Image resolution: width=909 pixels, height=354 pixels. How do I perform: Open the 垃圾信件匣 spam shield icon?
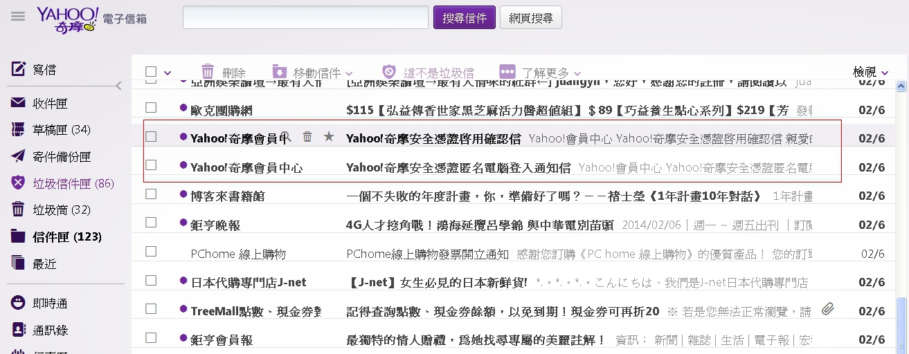coord(19,183)
